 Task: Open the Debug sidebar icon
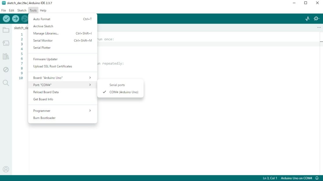click(x=6, y=70)
